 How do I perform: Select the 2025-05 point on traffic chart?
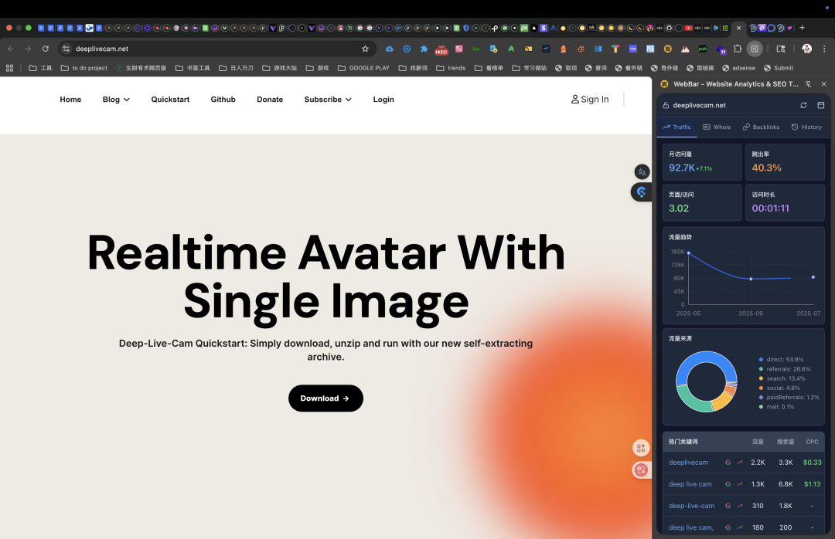689,253
